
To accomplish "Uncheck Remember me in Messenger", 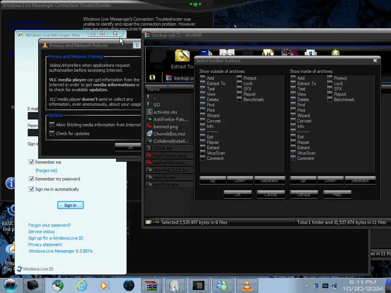I will 31,162.
